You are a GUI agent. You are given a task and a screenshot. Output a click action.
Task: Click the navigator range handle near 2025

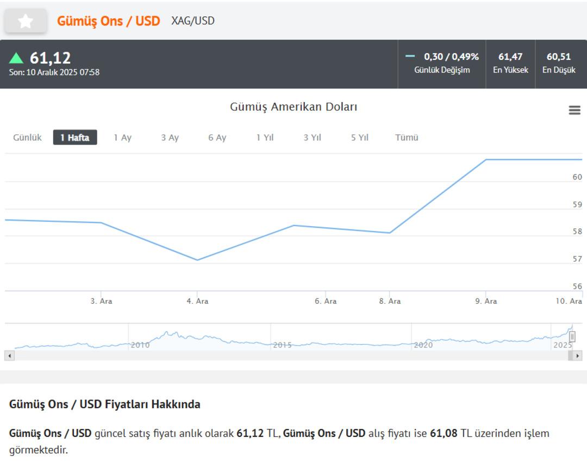click(572, 336)
